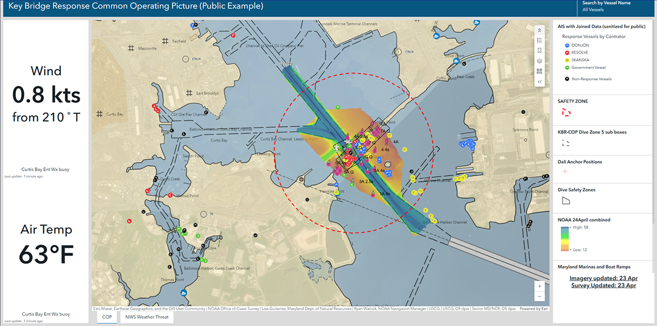Switch to the COP tab
The width and height of the screenshot is (657, 326).
107,317
